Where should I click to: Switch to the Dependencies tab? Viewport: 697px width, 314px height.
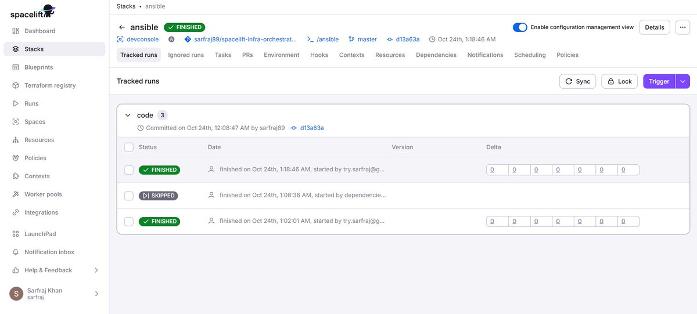click(436, 55)
